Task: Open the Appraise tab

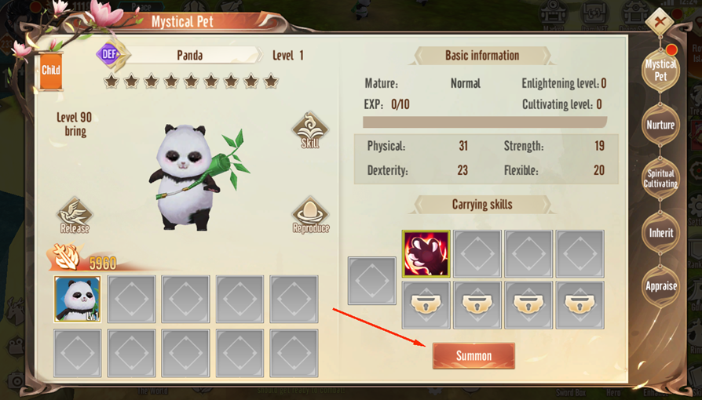Action: [660, 286]
